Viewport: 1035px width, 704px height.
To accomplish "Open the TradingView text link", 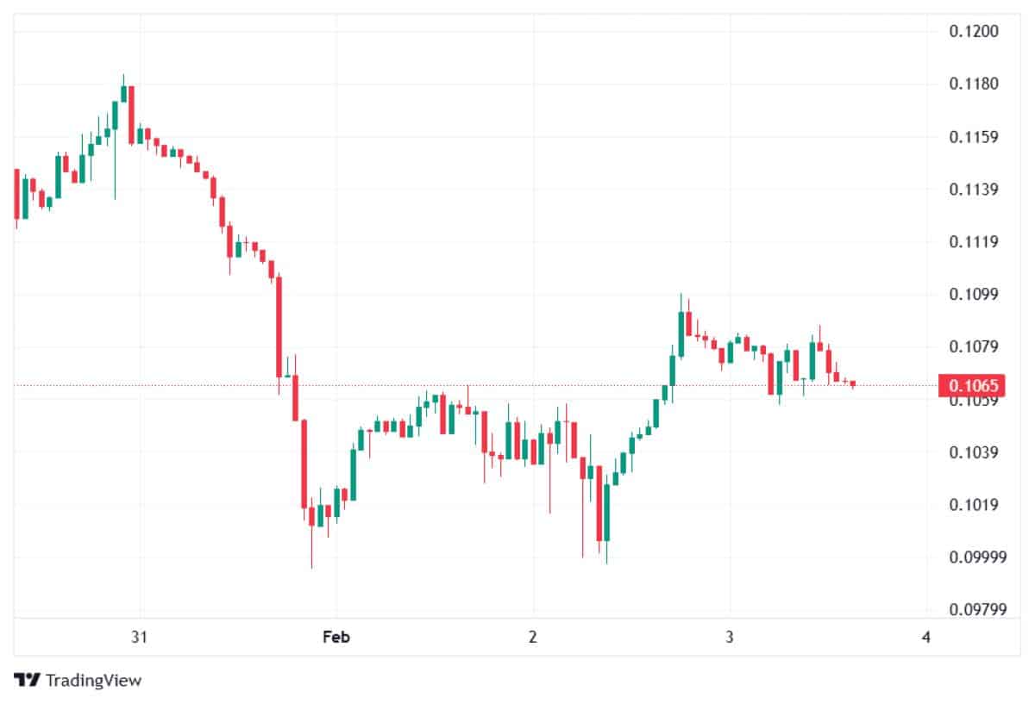I will (x=93, y=680).
